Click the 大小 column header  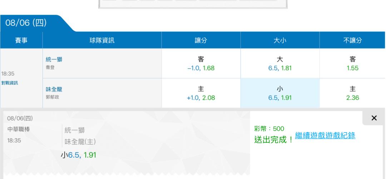[x=280, y=40]
